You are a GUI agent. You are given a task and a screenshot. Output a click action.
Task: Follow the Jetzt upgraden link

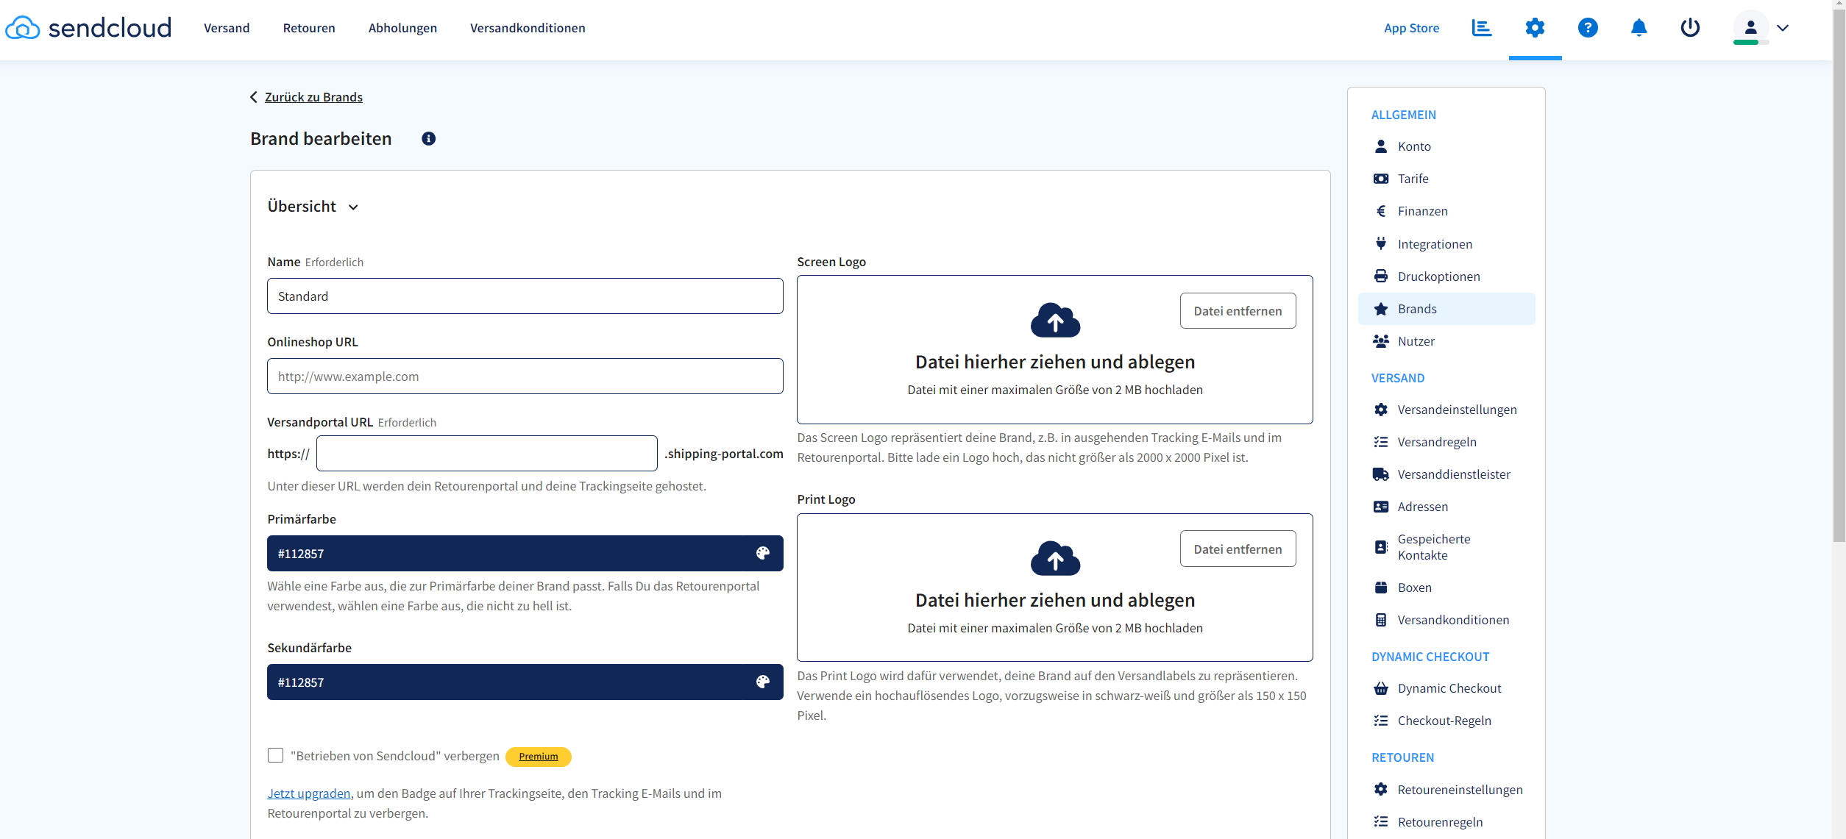[308, 793]
